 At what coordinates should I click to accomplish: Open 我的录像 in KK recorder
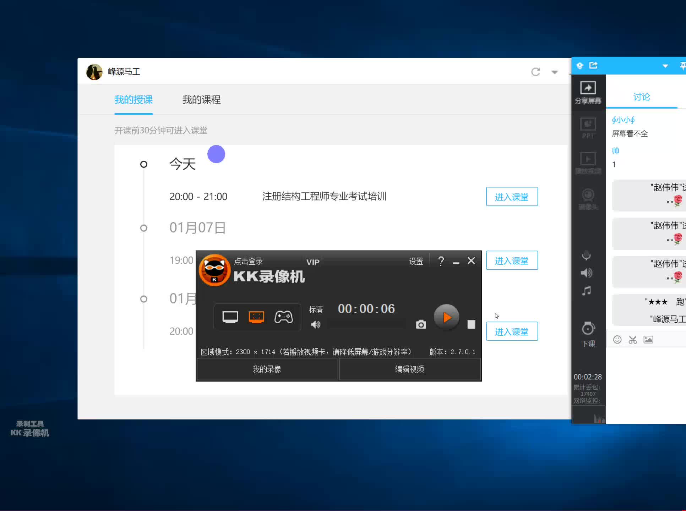coord(267,369)
